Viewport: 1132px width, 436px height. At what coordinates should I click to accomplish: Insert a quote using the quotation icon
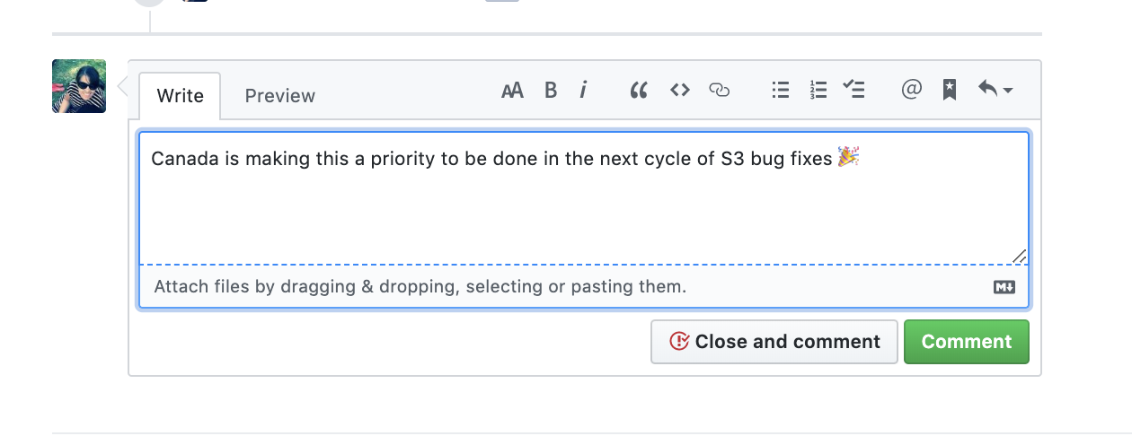(x=639, y=90)
